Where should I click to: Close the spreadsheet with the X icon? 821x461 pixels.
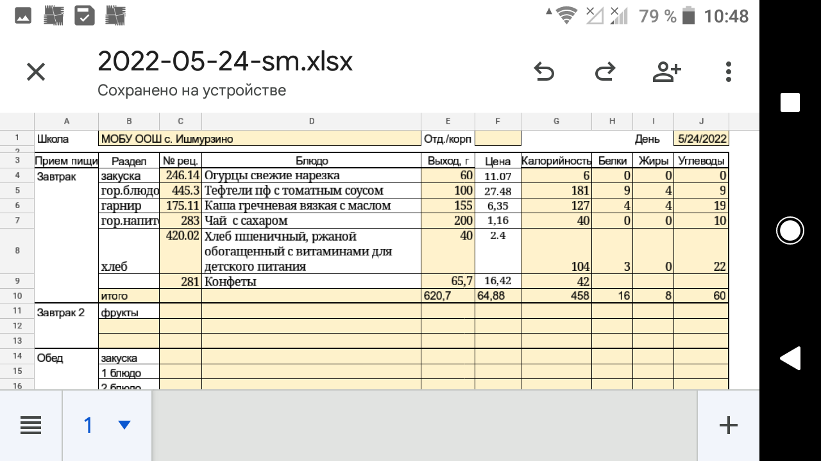[x=36, y=72]
